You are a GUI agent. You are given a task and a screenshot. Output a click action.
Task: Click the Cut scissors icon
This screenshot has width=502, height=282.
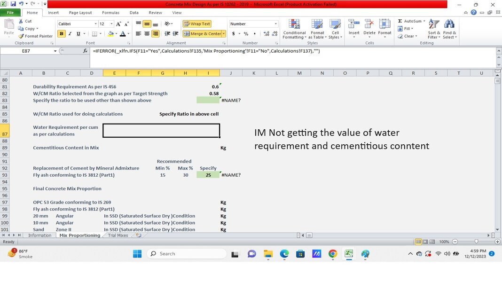[21, 21]
